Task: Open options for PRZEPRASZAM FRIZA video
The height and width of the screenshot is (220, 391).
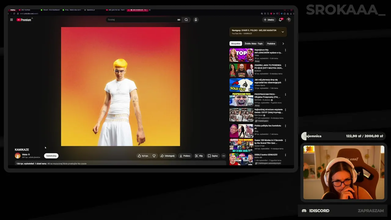Action: (x=285, y=95)
